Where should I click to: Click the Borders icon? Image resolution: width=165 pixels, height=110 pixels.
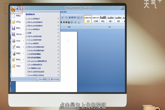click(79, 22)
